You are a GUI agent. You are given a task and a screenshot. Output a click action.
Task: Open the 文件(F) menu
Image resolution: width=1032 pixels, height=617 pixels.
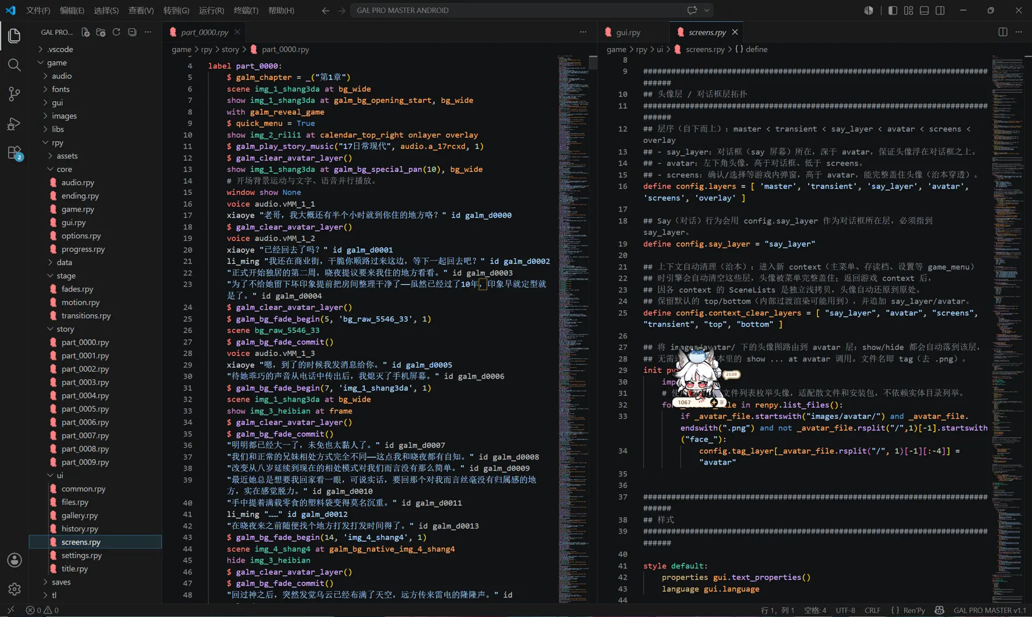click(38, 10)
